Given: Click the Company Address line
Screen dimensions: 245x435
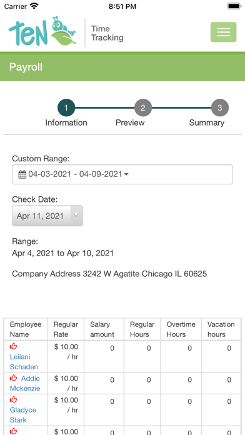Looking at the screenshot, I should click(109, 274).
